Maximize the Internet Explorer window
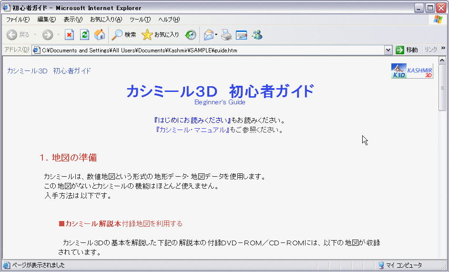The width and height of the screenshot is (449, 272). click(x=430, y=8)
